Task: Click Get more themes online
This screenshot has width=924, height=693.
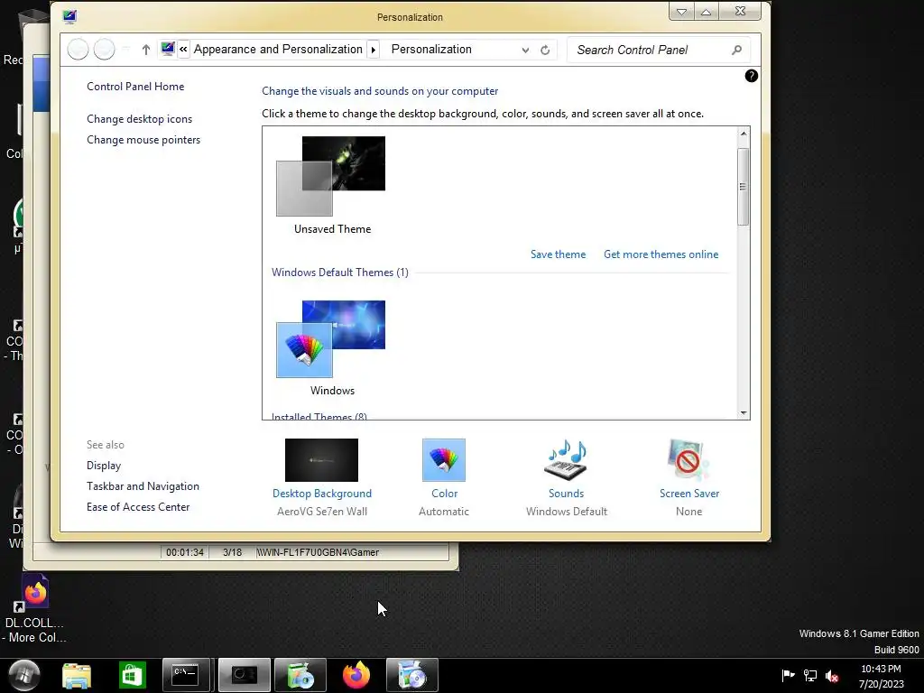Action: coord(661,254)
